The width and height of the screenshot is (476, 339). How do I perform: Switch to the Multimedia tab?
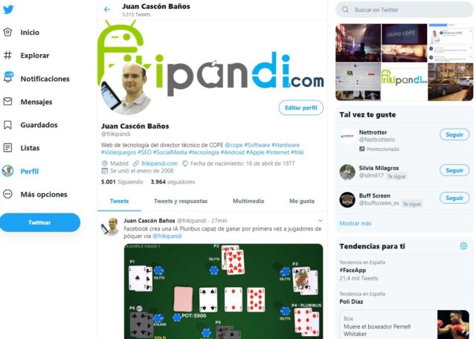click(x=248, y=201)
